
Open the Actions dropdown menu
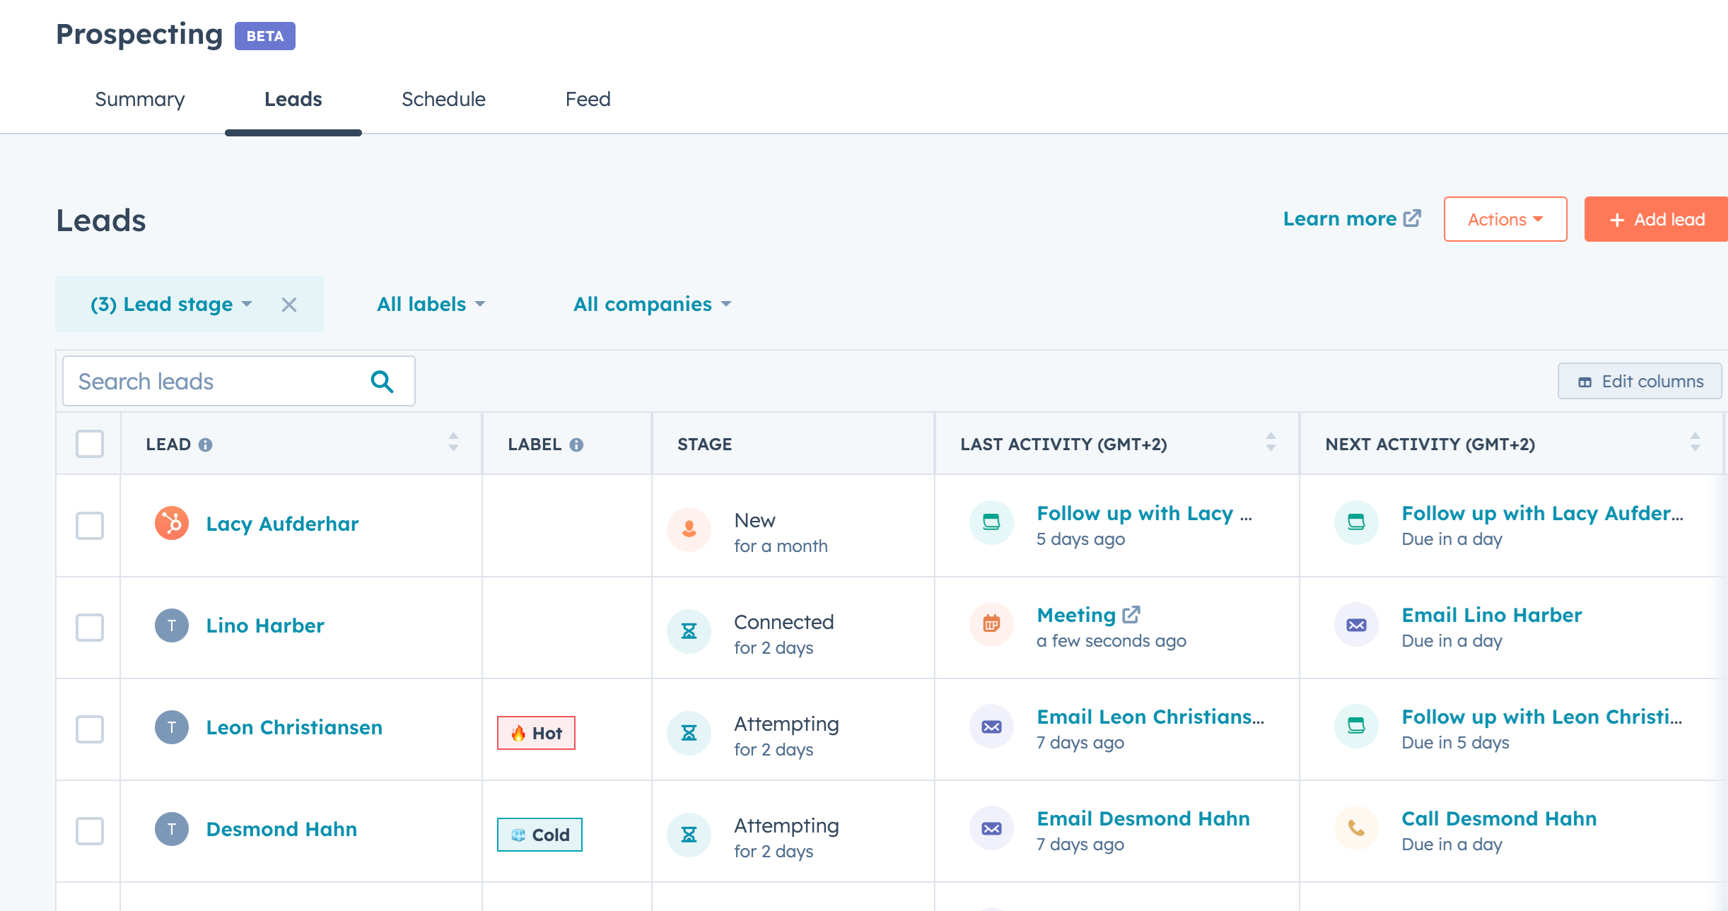[1505, 219]
